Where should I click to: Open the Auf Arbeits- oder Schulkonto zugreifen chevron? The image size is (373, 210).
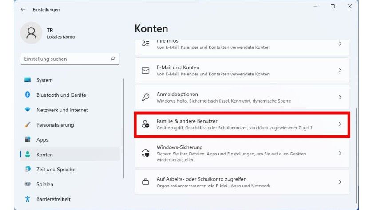point(340,182)
